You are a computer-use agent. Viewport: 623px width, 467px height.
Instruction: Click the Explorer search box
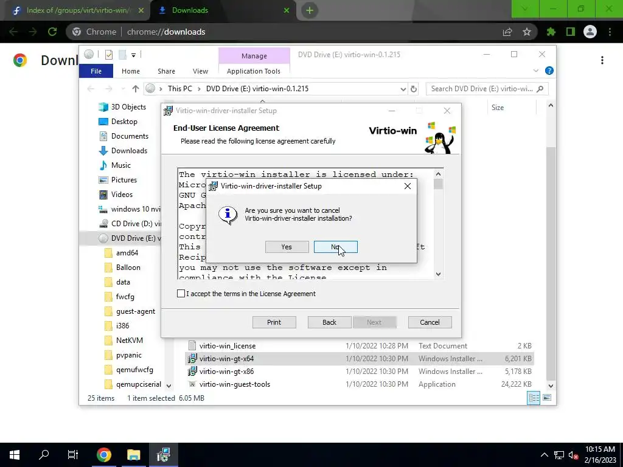(x=487, y=89)
